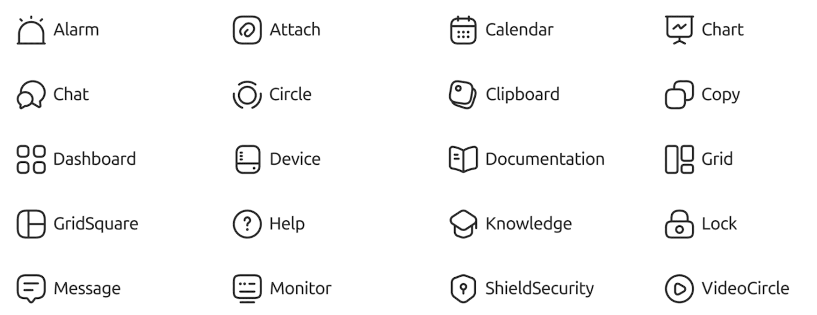The image size is (817, 315).
Task: Click the Alarm bell icon
Action: point(31,31)
